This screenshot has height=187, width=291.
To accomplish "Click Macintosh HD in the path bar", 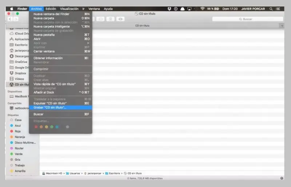I will click(52, 173).
